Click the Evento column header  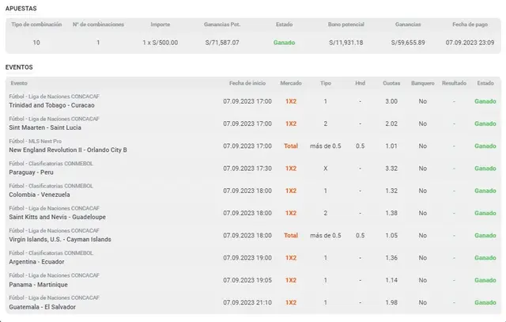(x=19, y=83)
